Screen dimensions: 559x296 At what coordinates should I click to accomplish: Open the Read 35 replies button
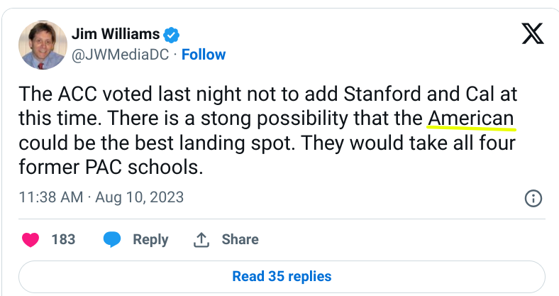click(282, 275)
